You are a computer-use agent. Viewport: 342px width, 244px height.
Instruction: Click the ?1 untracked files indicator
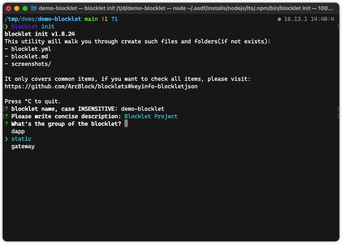click(114, 19)
